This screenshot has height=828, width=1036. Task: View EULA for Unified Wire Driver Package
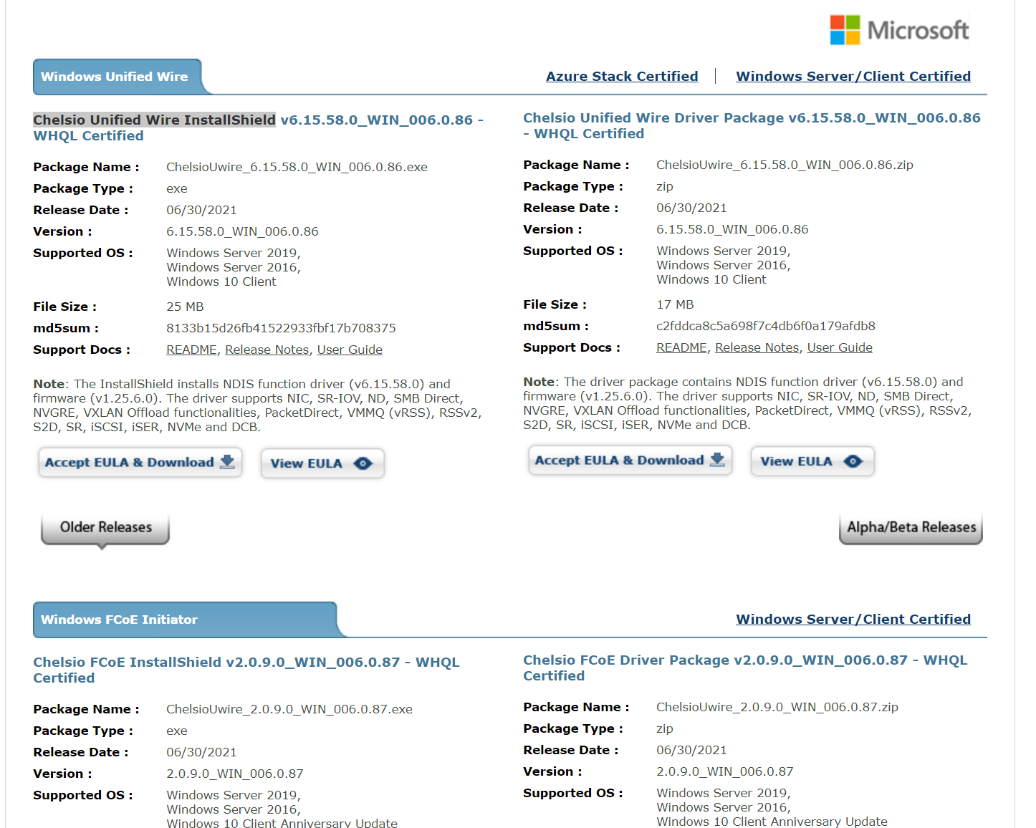(812, 461)
